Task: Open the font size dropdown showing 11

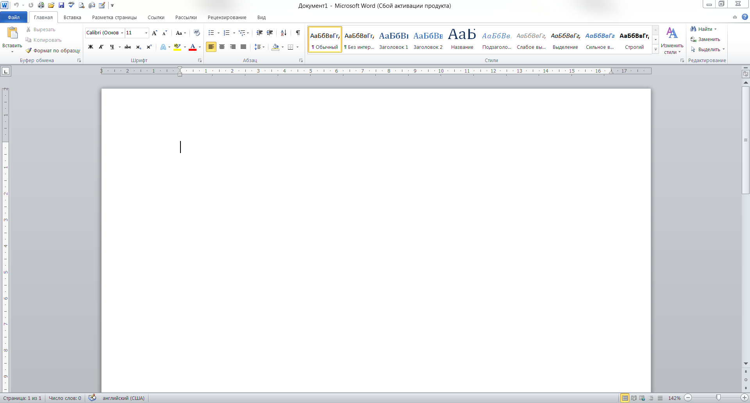Action: click(x=146, y=33)
